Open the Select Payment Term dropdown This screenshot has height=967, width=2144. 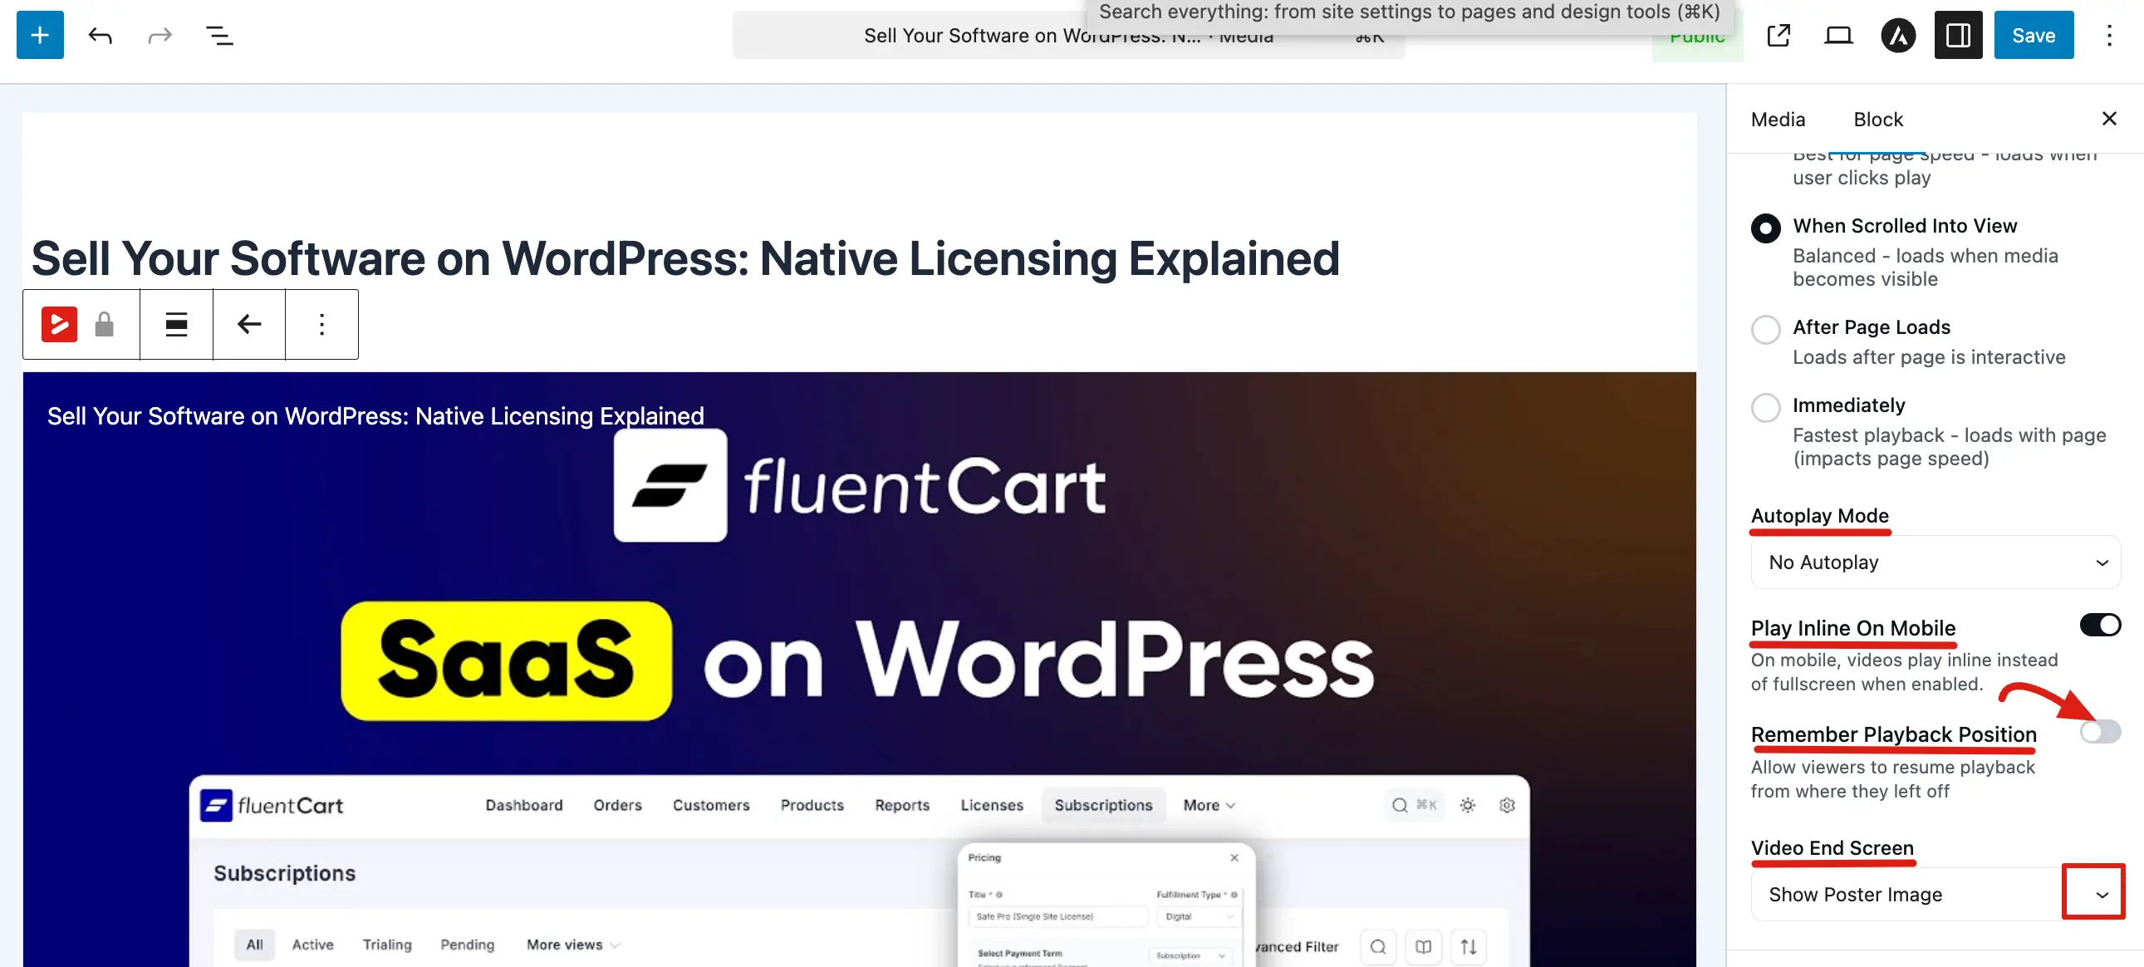(1191, 955)
